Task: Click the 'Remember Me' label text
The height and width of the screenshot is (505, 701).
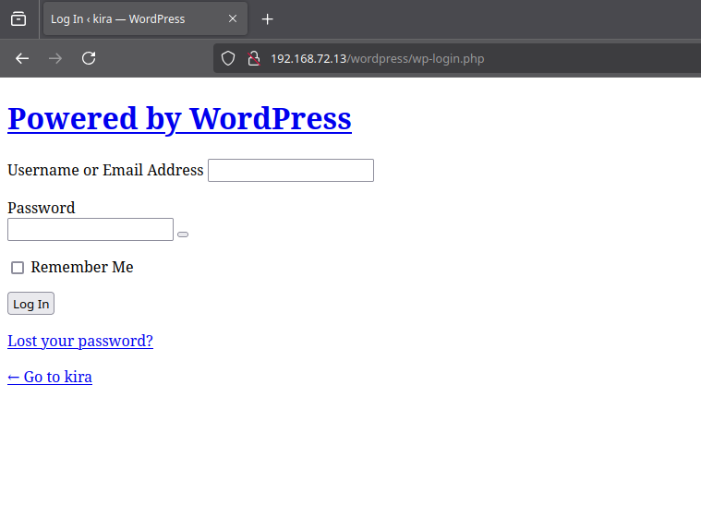Action: (82, 267)
